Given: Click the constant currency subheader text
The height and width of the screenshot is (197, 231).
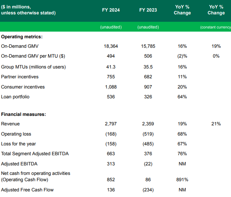Looking at the screenshot, I should click(x=215, y=27).
